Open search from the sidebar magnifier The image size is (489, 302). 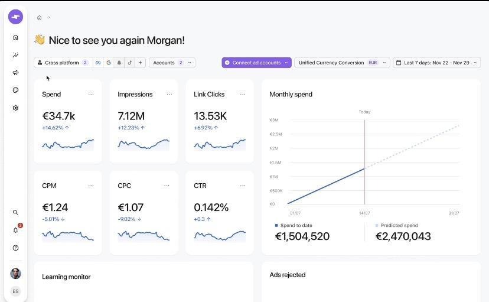point(15,212)
